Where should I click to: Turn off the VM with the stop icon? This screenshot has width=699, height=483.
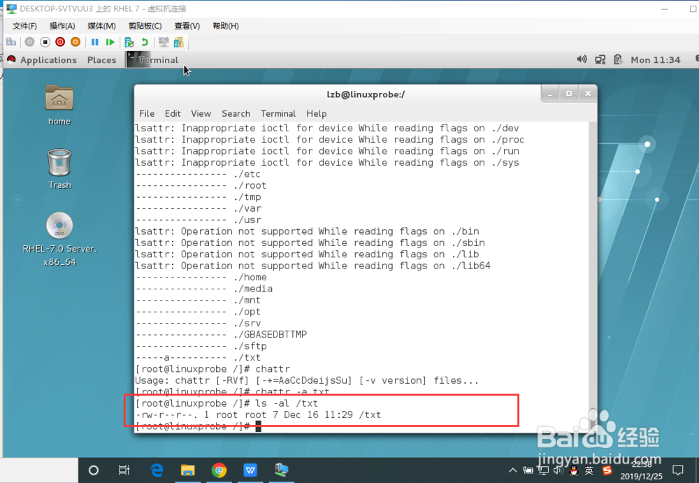click(45, 42)
